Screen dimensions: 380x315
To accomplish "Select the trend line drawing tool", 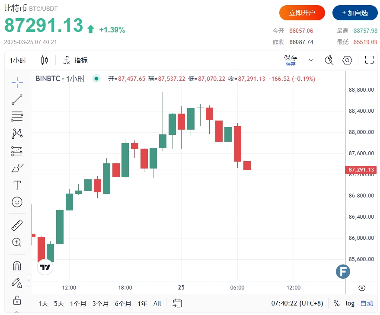I will (17, 99).
